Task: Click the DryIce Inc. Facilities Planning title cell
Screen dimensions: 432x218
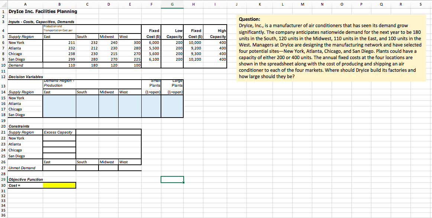Action: [x=43, y=12]
